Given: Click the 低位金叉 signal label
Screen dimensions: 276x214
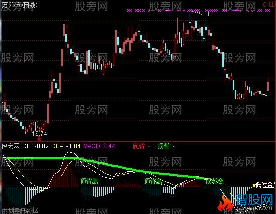Looking at the screenshot, I should (266, 185).
